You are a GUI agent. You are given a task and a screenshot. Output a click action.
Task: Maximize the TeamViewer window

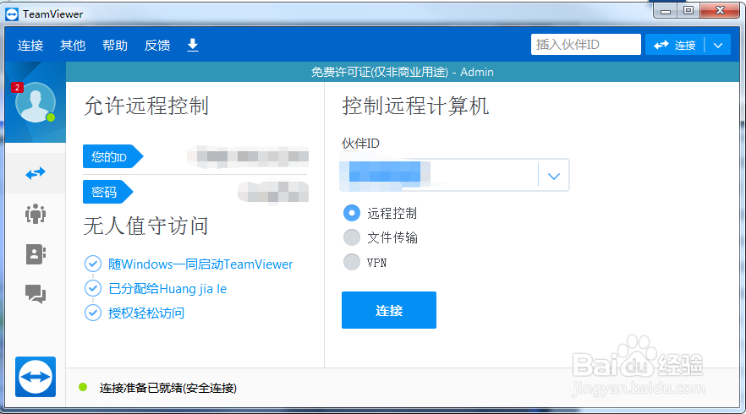(688, 10)
